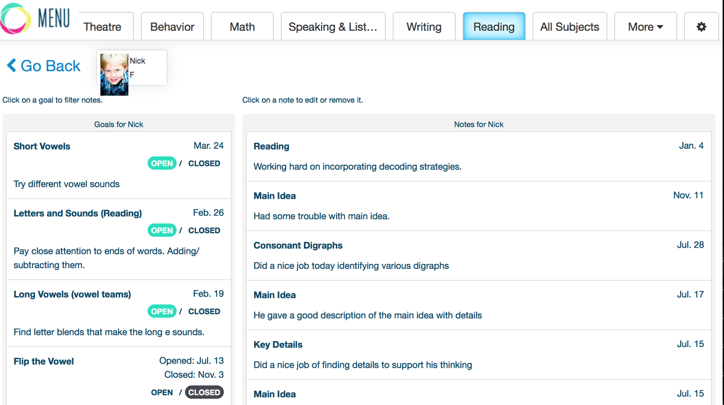The height and width of the screenshot is (405, 724).
Task: Toggle Letters and Sounds goal to CLOSED
Action: coord(204,230)
